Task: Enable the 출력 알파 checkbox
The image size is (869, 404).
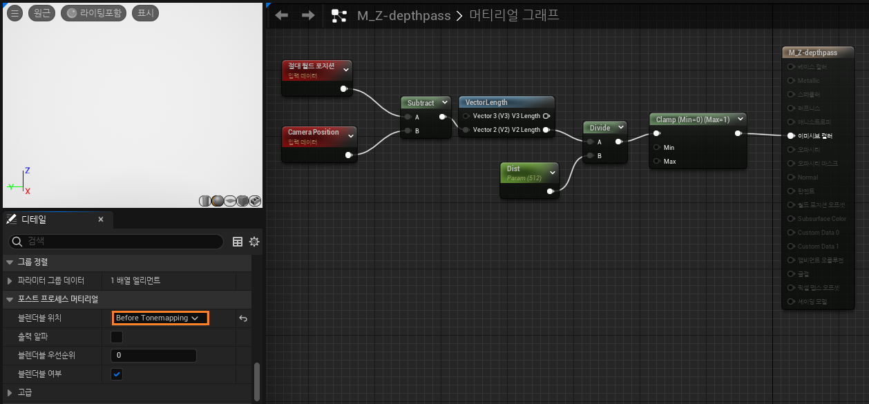Action: (117, 337)
